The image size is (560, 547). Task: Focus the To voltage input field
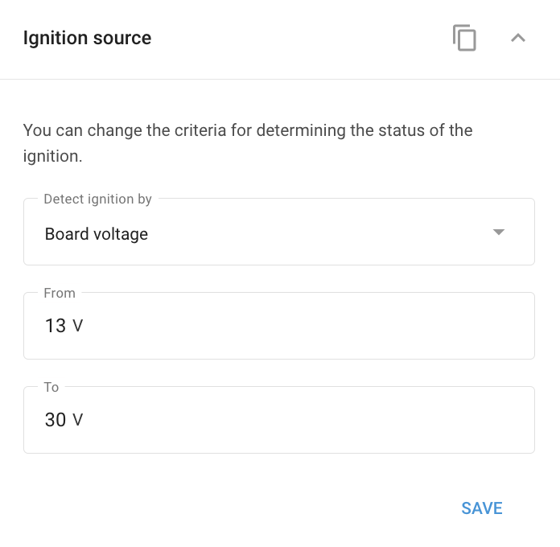(x=279, y=420)
